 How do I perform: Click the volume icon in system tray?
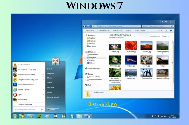(x=165, y=116)
